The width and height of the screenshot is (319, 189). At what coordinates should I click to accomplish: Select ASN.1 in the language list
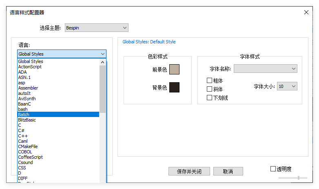pos(58,77)
